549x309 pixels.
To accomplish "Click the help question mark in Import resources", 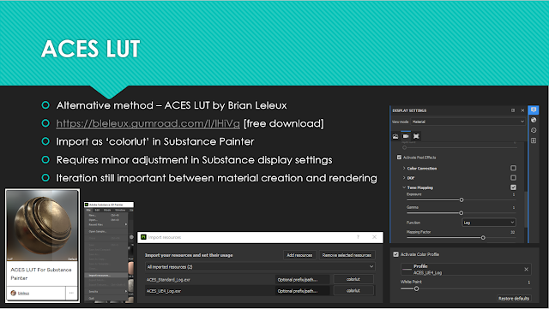I will (359, 237).
